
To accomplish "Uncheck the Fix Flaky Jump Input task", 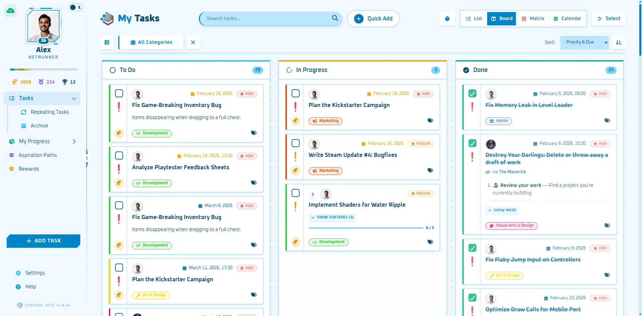I will point(472,248).
